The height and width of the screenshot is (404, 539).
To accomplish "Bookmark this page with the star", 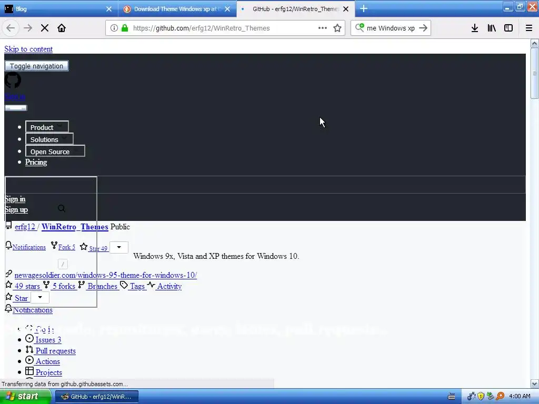I will (x=337, y=28).
